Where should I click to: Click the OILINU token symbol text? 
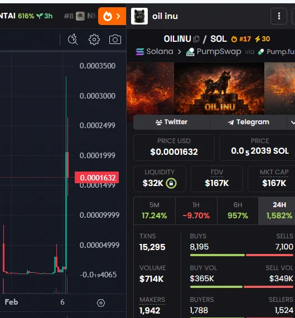click(x=177, y=39)
